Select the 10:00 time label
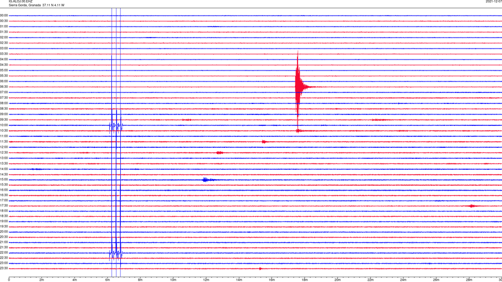 click(4, 125)
